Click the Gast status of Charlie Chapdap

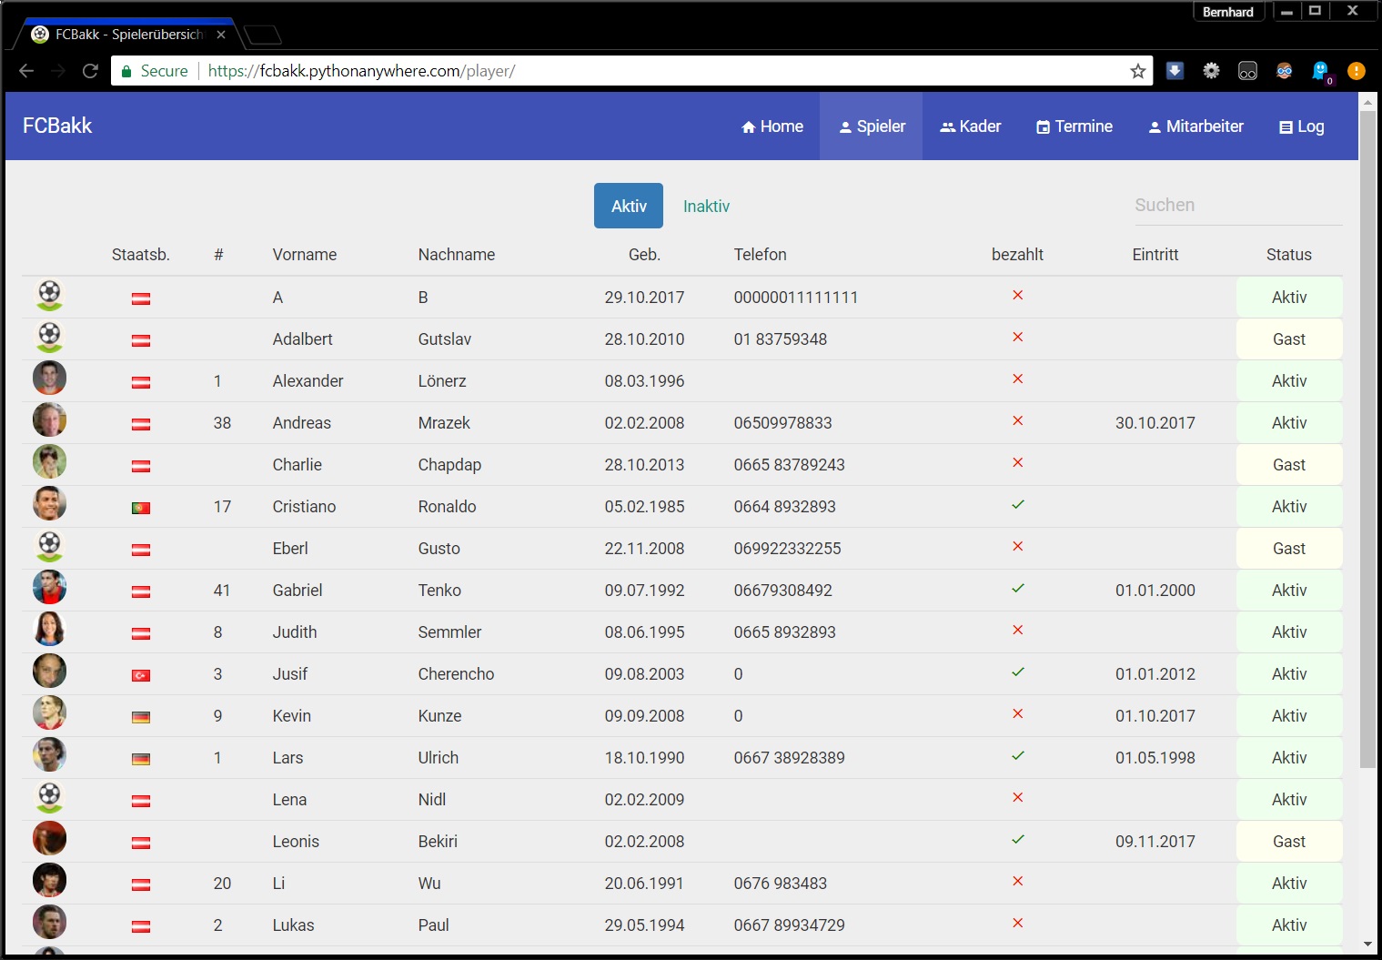(x=1288, y=465)
